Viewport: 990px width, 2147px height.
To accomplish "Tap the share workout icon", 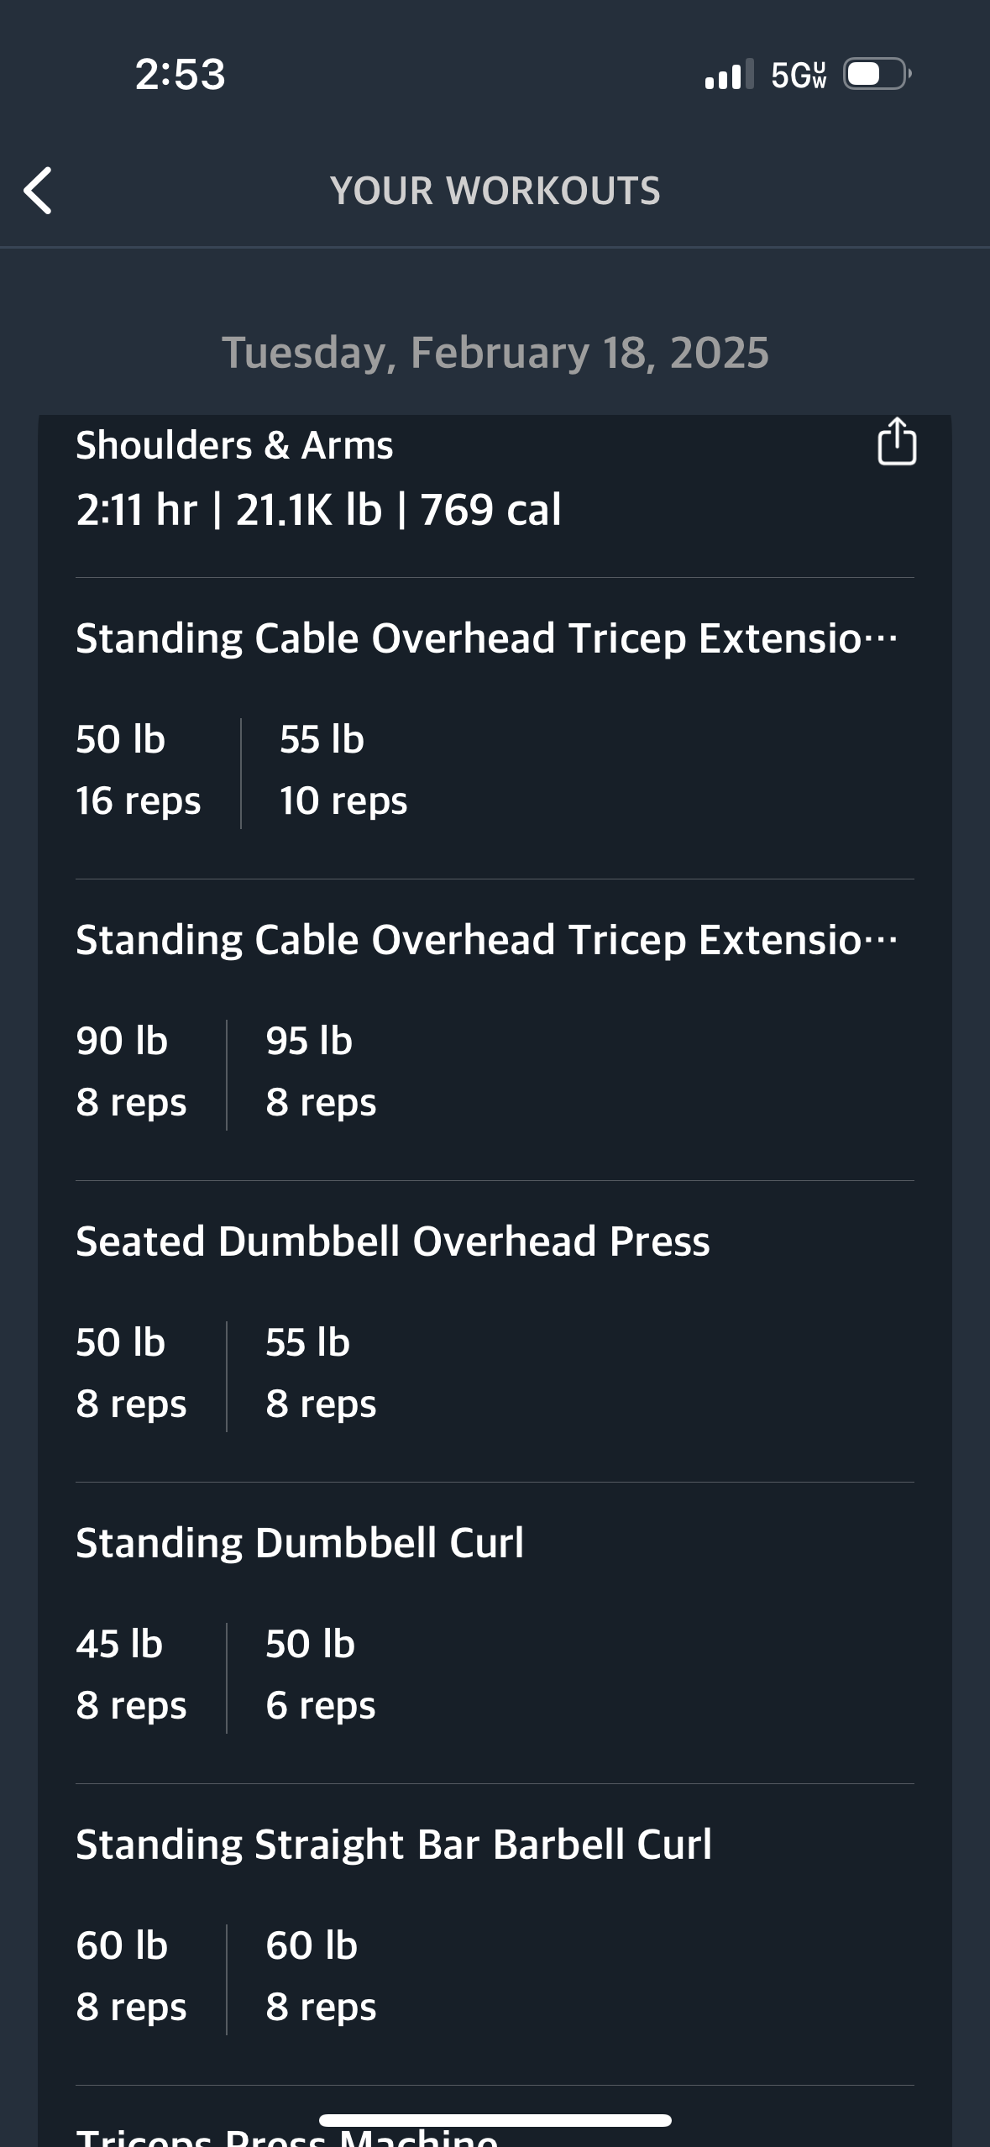I will pyautogui.click(x=896, y=442).
